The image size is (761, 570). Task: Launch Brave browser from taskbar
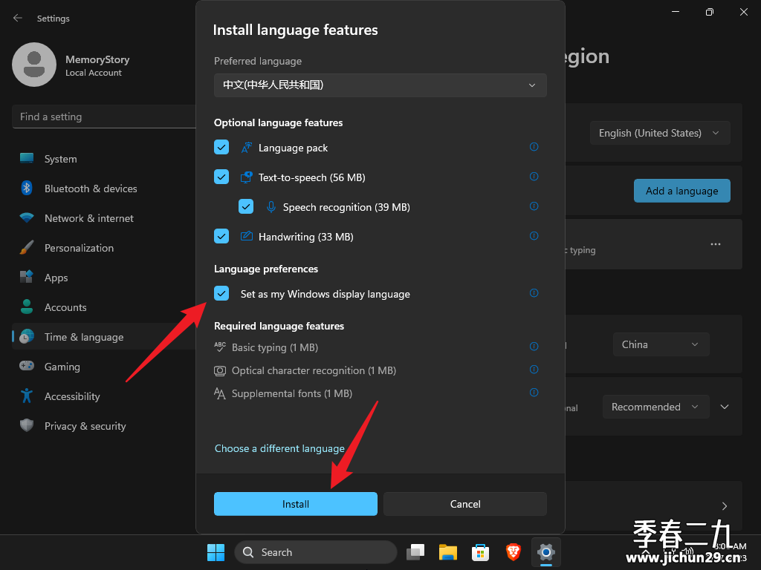coord(513,552)
